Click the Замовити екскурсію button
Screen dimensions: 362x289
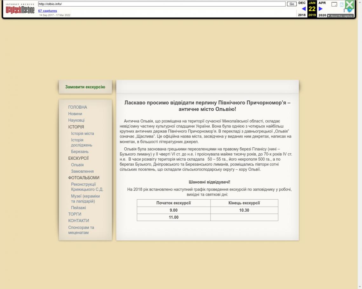click(85, 87)
